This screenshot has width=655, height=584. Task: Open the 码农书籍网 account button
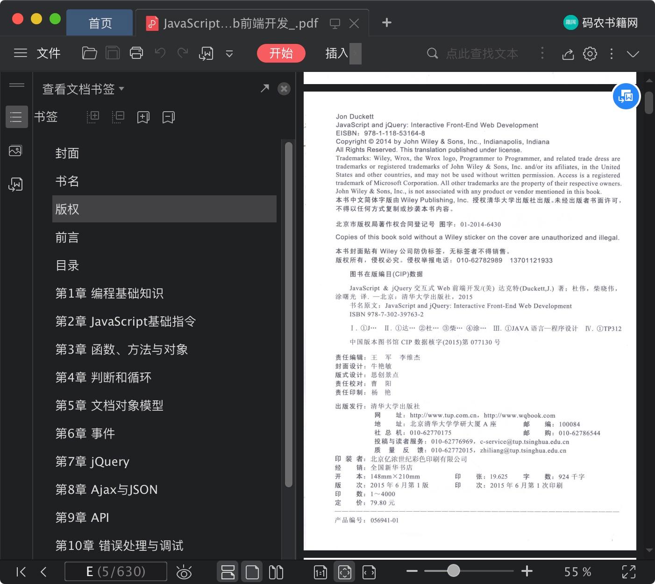point(601,22)
